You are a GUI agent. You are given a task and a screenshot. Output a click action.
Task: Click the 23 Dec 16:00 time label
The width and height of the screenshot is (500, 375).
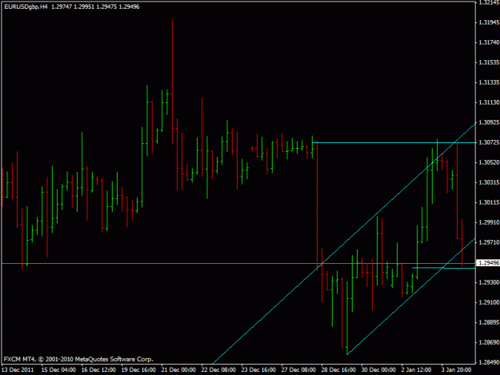pyautogui.click(x=258, y=370)
